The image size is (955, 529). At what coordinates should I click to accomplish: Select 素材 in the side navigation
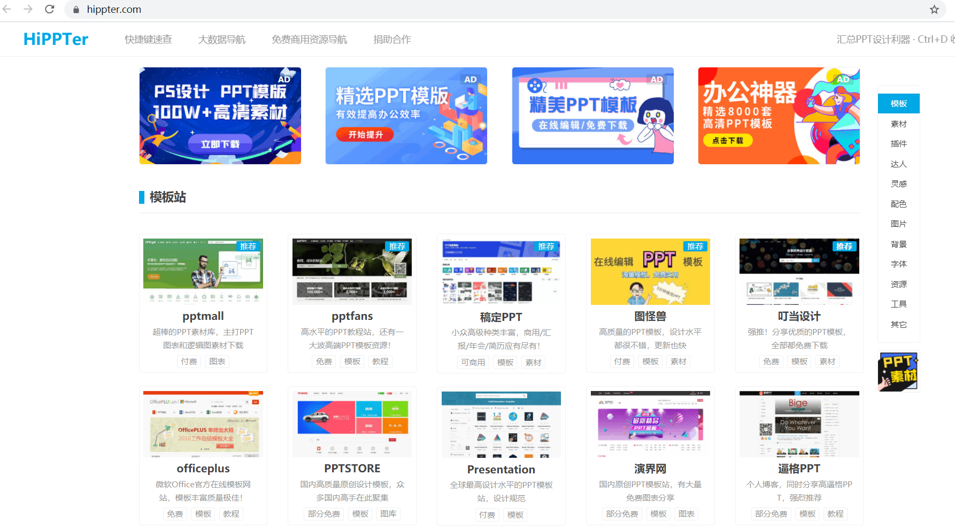click(899, 124)
